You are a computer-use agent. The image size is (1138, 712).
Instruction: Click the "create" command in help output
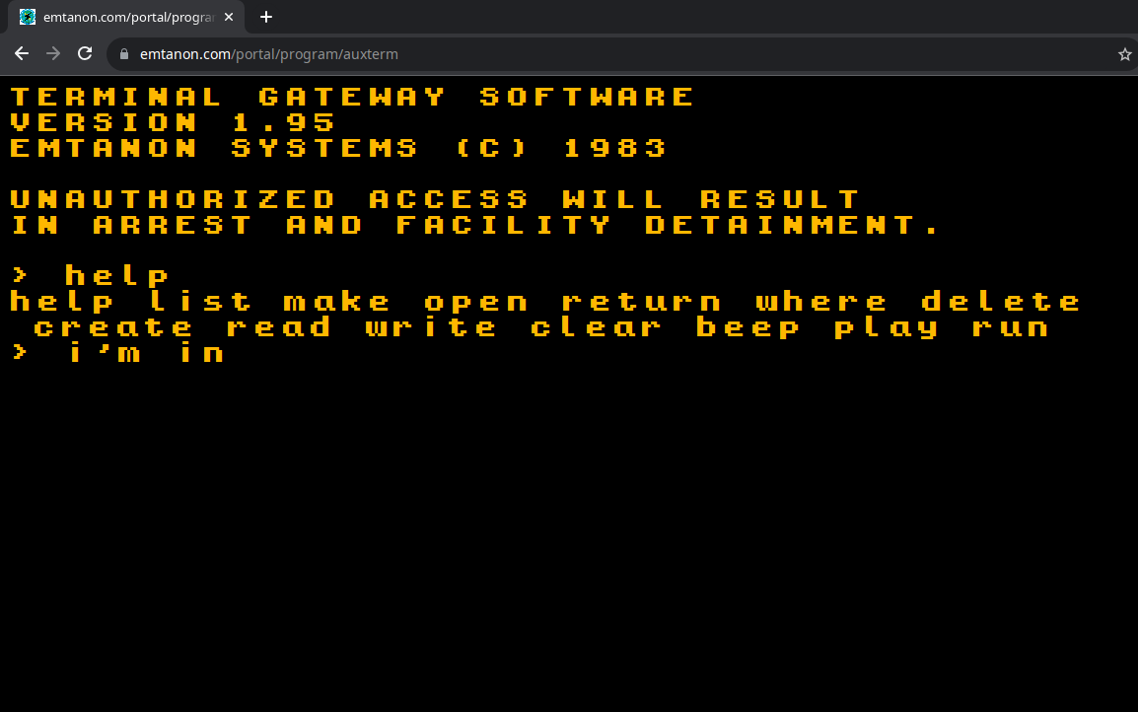(x=113, y=326)
